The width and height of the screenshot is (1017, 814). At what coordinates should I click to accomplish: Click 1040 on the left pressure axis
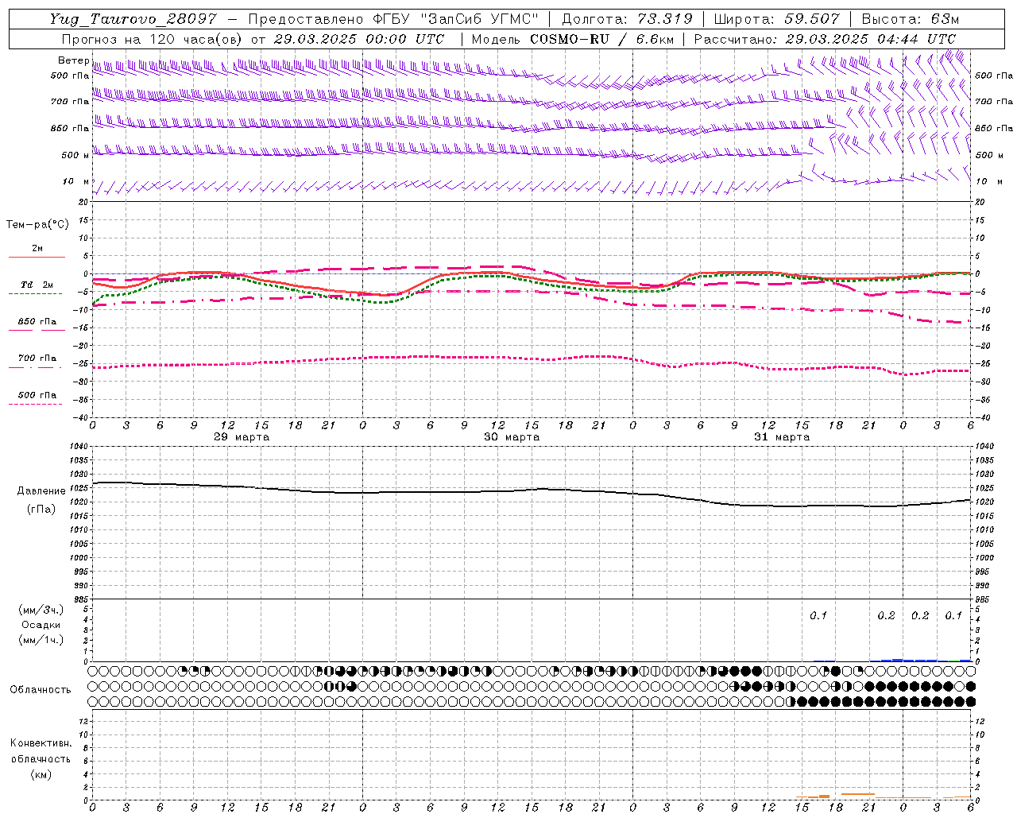[79, 447]
